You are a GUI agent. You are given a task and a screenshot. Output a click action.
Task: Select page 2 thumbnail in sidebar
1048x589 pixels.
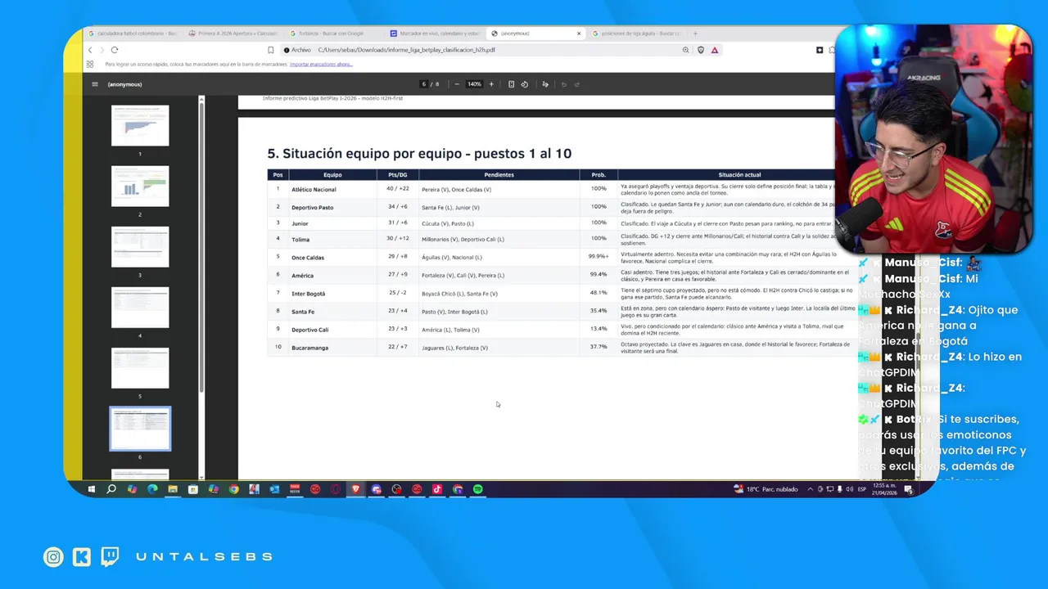(140, 186)
